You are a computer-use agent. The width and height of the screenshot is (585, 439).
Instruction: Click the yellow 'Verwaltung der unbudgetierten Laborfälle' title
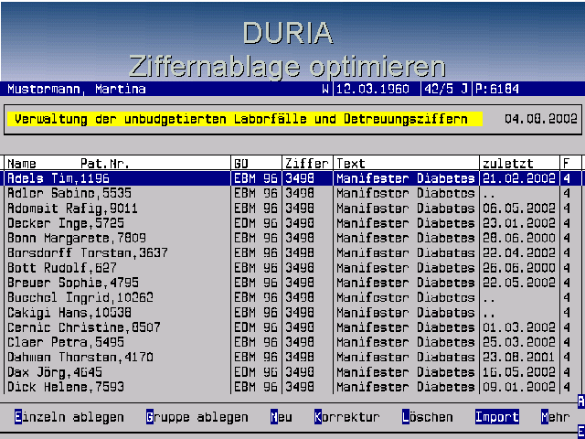click(x=244, y=119)
